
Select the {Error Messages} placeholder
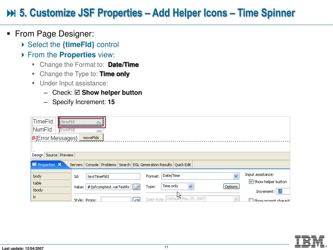57,138
